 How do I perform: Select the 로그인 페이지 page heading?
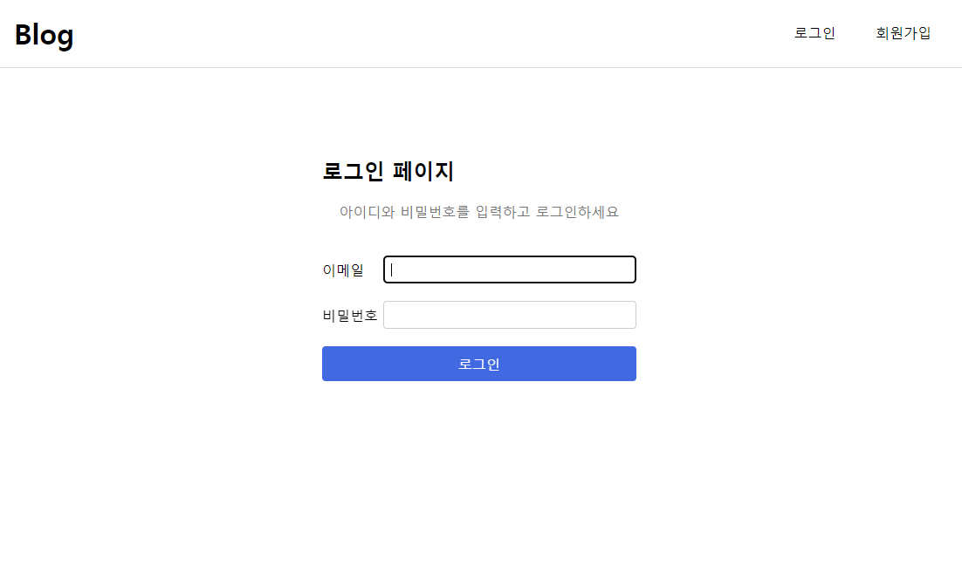point(388,172)
